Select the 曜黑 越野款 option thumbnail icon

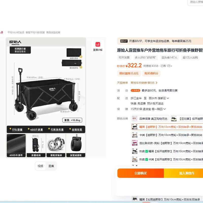point(135,127)
